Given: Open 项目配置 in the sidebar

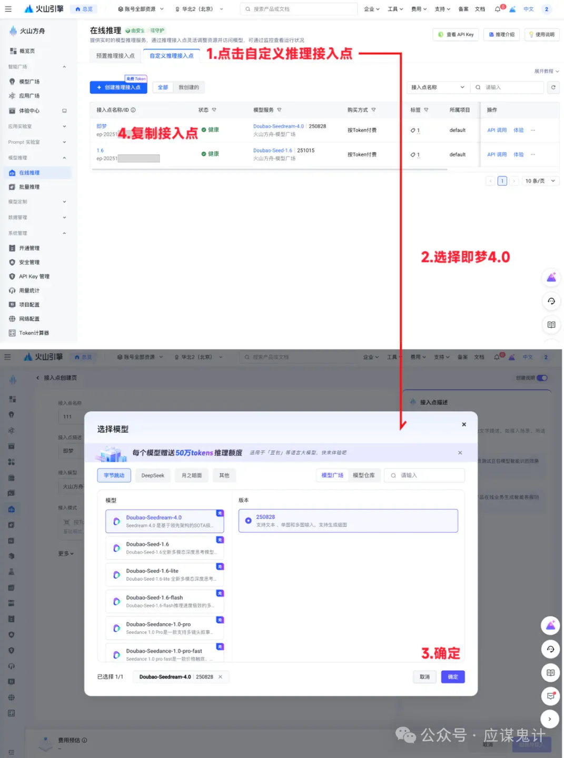Looking at the screenshot, I should (x=29, y=305).
